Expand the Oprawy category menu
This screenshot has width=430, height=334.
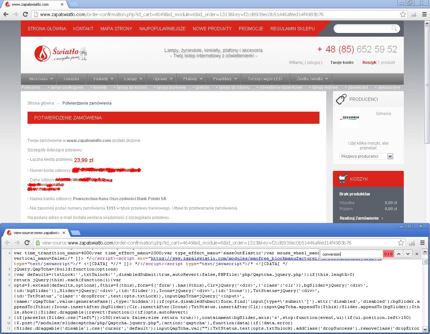click(x=171, y=79)
